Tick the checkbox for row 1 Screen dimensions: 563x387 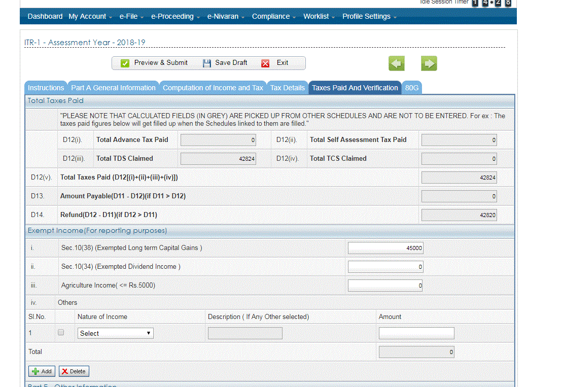click(61, 333)
